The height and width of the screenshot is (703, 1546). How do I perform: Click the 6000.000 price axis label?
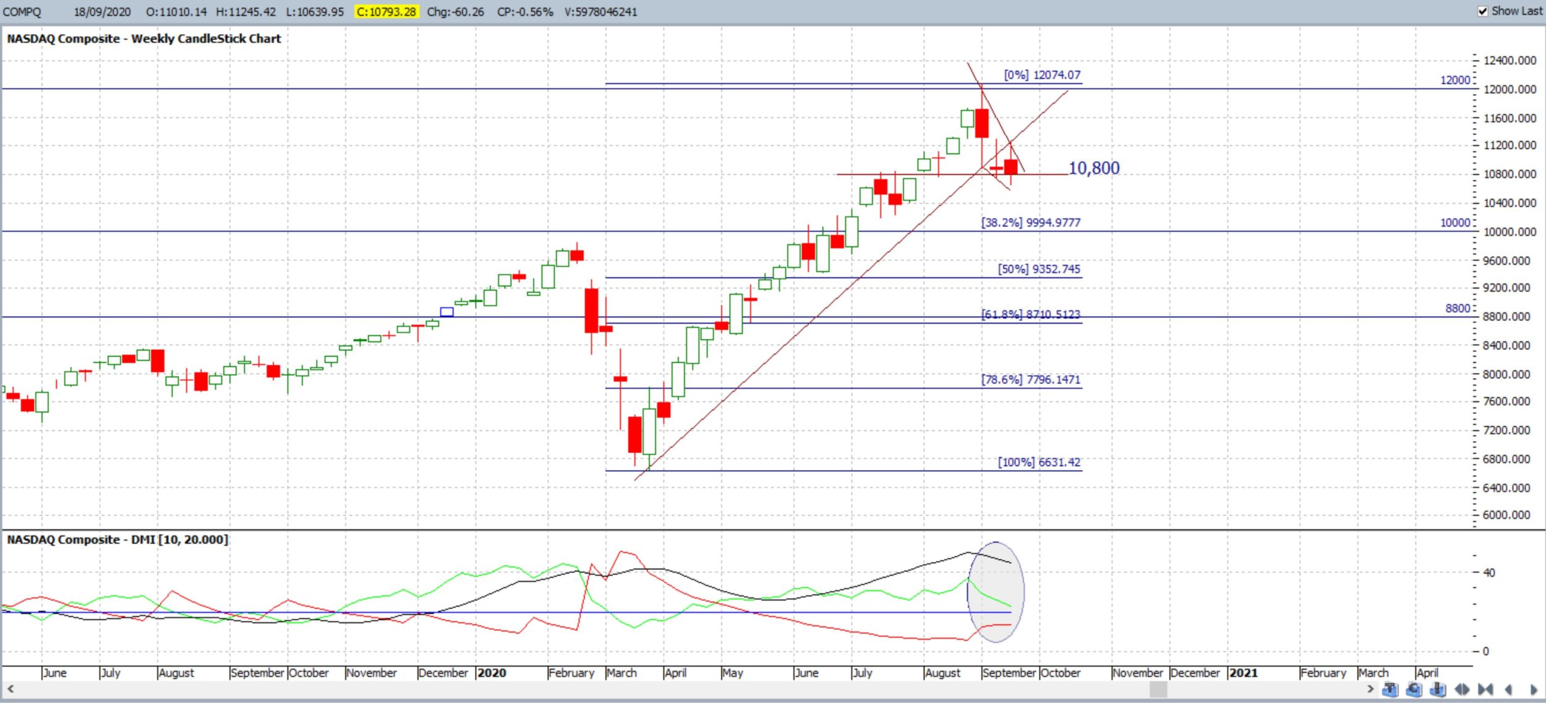(1506, 515)
